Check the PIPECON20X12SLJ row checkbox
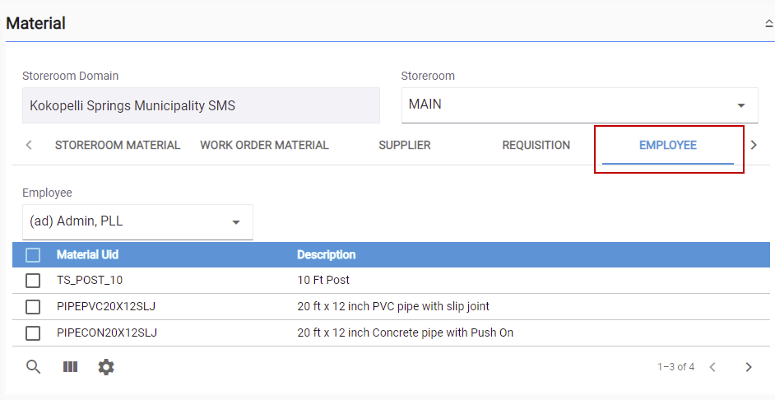 33,333
